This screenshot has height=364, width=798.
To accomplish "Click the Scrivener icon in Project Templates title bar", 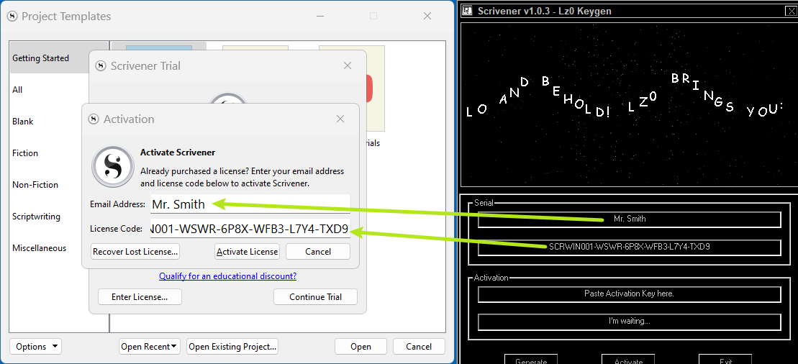I will pos(12,17).
